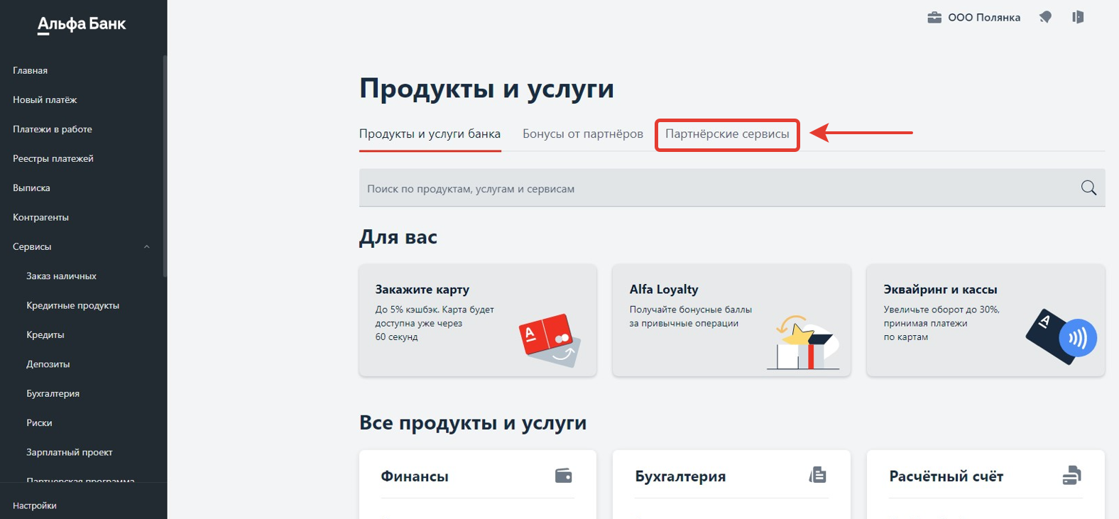Click the ООО Полянка company name
The width and height of the screenshot is (1119, 519).
click(x=984, y=17)
